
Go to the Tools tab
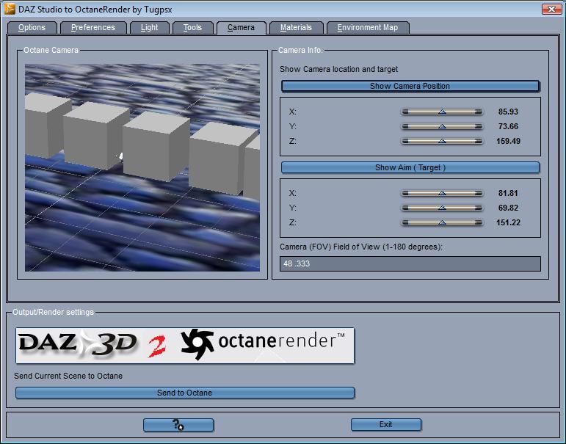tap(192, 28)
